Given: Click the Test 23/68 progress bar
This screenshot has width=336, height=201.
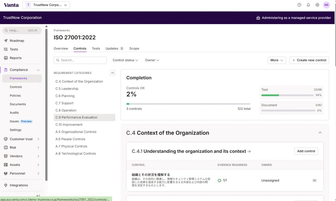Looking at the screenshot, I should click(287, 95).
